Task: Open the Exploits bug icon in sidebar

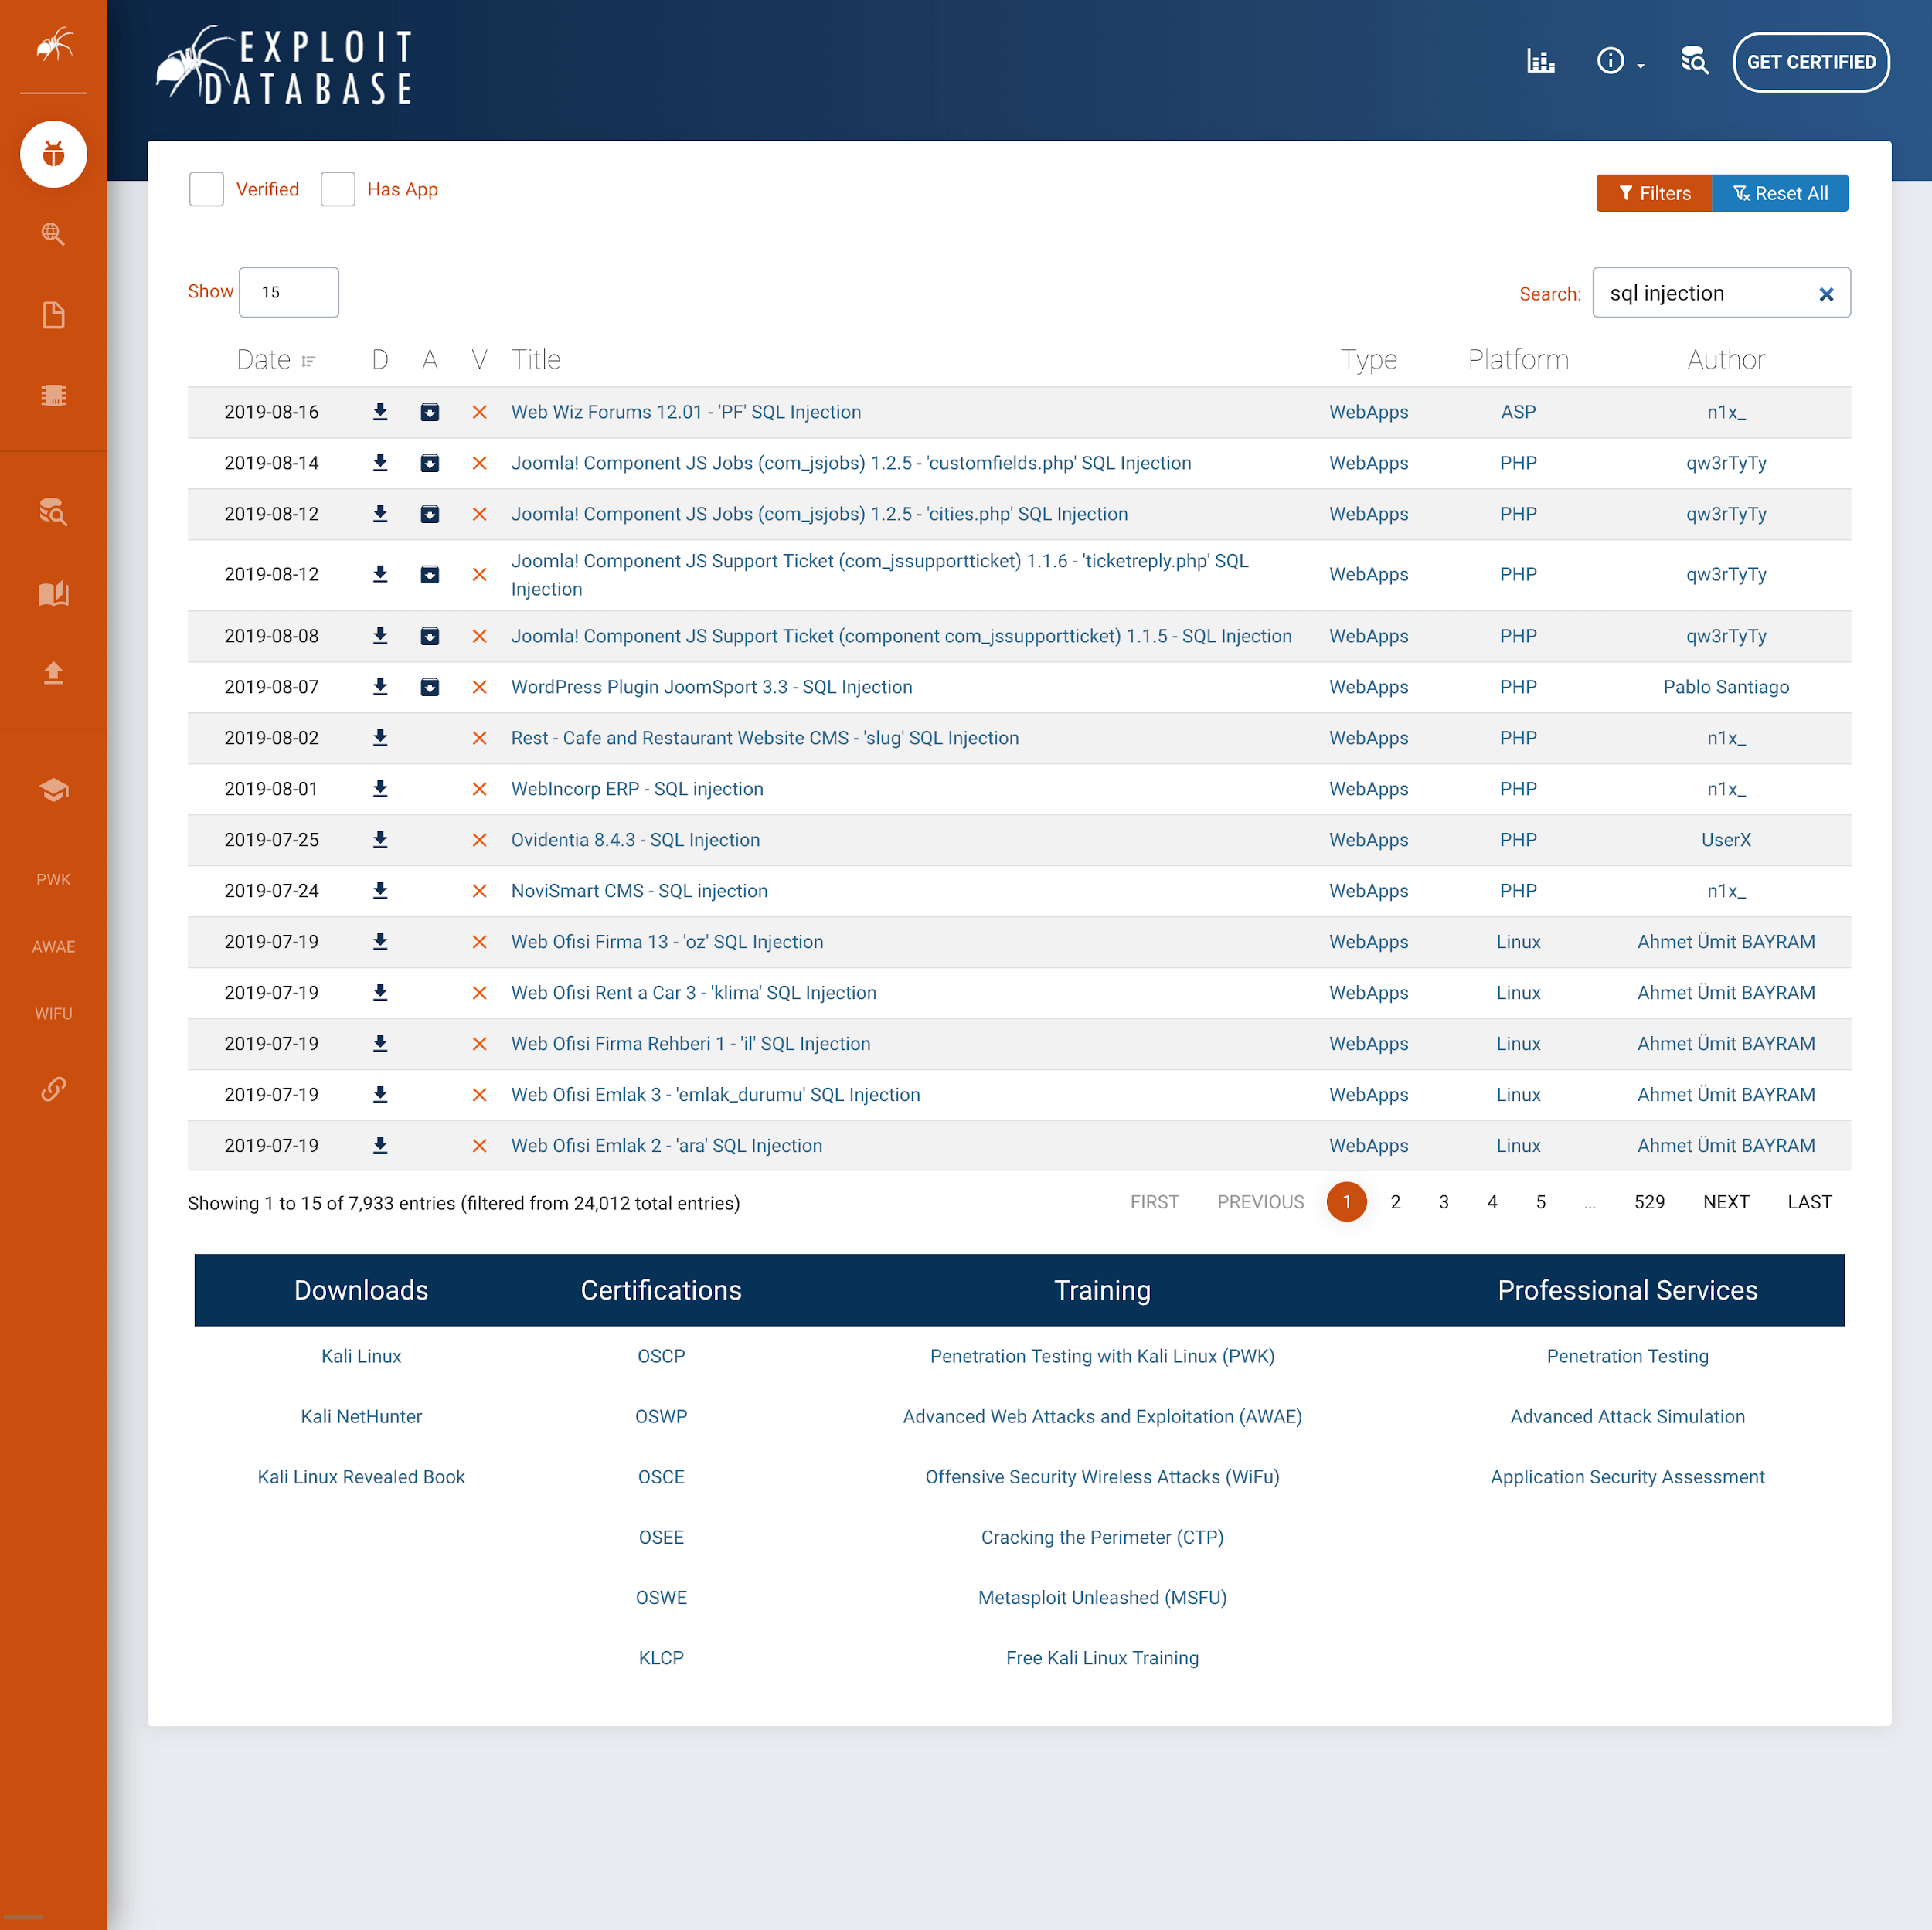Action: pos(54,154)
